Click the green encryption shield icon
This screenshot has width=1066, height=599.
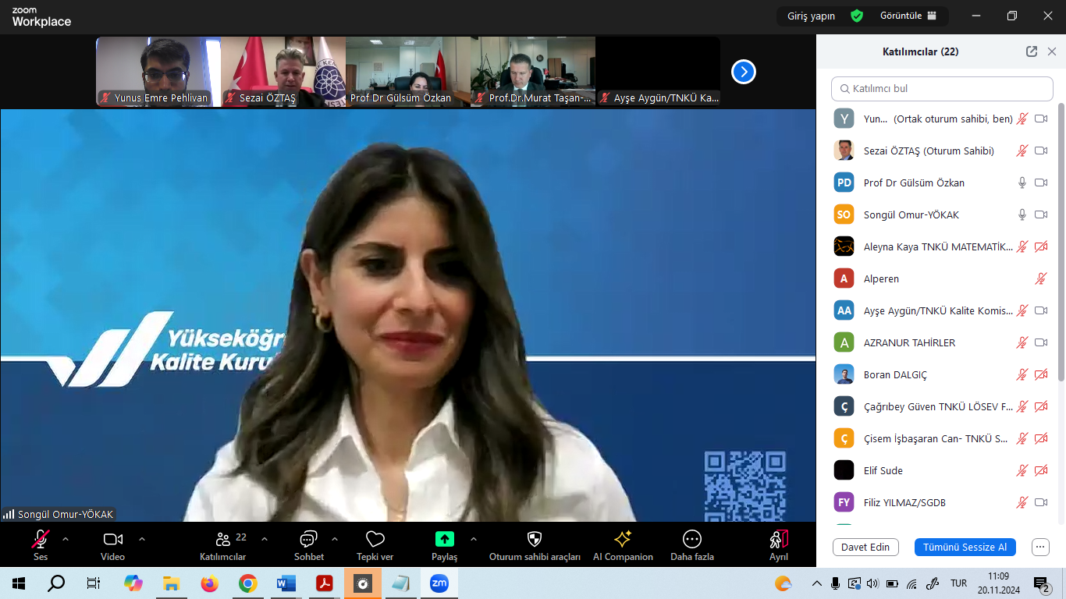click(x=857, y=16)
